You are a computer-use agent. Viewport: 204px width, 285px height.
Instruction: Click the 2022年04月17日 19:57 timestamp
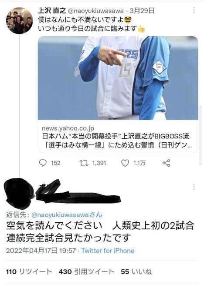41,251
